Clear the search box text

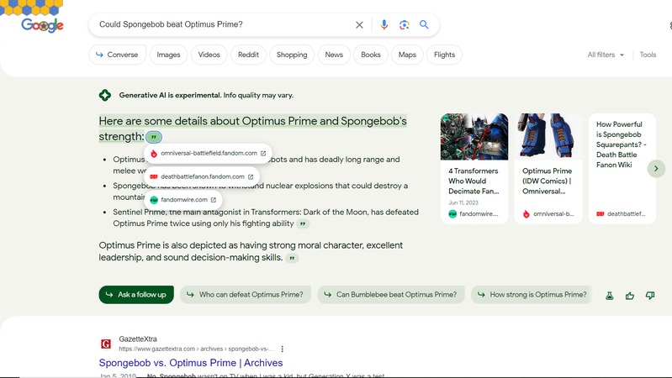pyautogui.click(x=359, y=25)
